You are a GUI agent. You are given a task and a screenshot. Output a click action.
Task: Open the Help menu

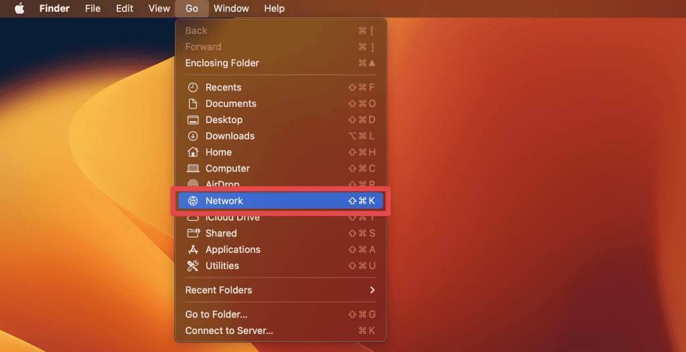(x=274, y=8)
